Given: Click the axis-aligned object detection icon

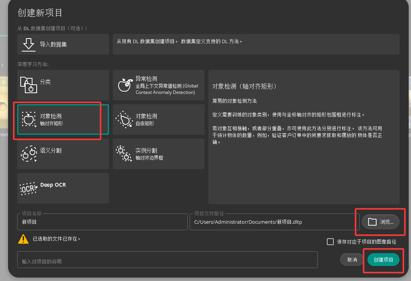Looking at the screenshot, I should tap(29, 120).
